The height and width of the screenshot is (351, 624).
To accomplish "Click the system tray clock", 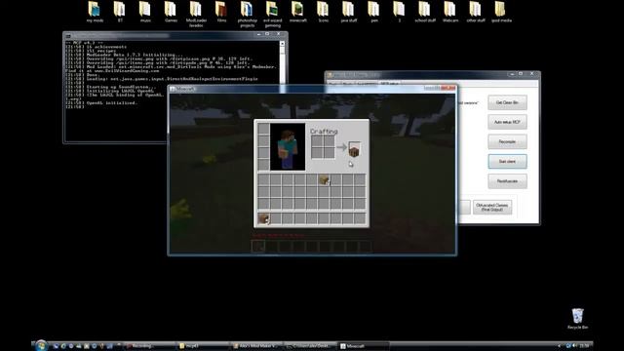I will point(584,346).
